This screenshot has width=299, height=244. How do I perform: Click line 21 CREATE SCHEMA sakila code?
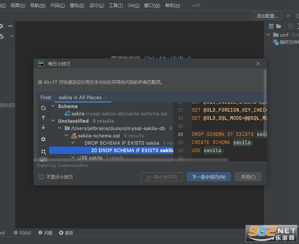pos(222,143)
